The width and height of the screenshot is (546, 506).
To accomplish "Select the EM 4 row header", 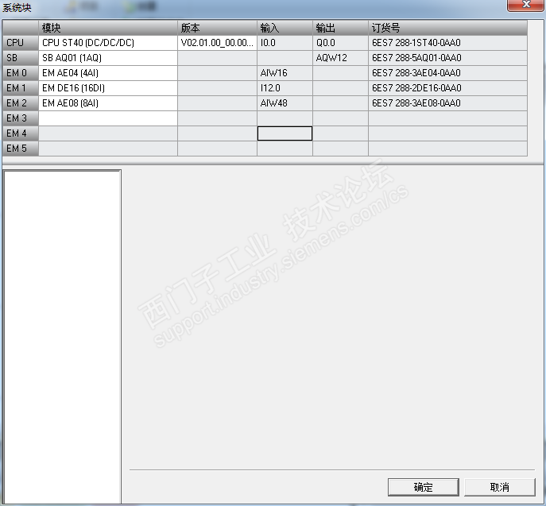I will pos(21,133).
